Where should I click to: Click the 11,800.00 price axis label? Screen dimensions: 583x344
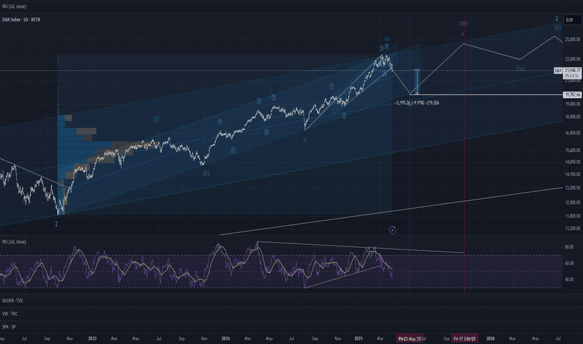(572, 216)
